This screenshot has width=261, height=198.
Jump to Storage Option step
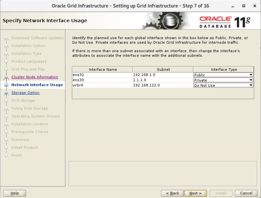pos(25,93)
